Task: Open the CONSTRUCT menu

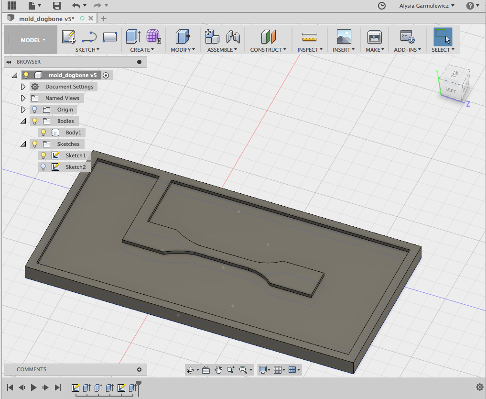Action: coord(269,50)
